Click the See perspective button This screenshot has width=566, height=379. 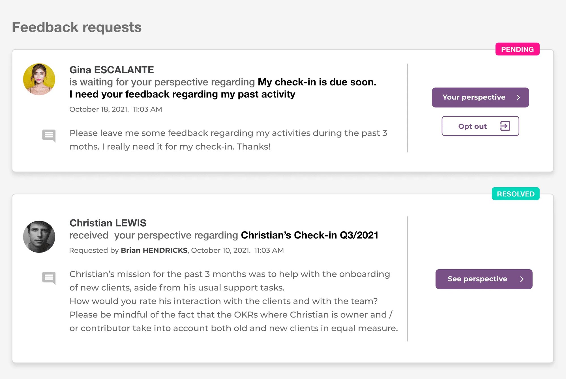(x=484, y=279)
